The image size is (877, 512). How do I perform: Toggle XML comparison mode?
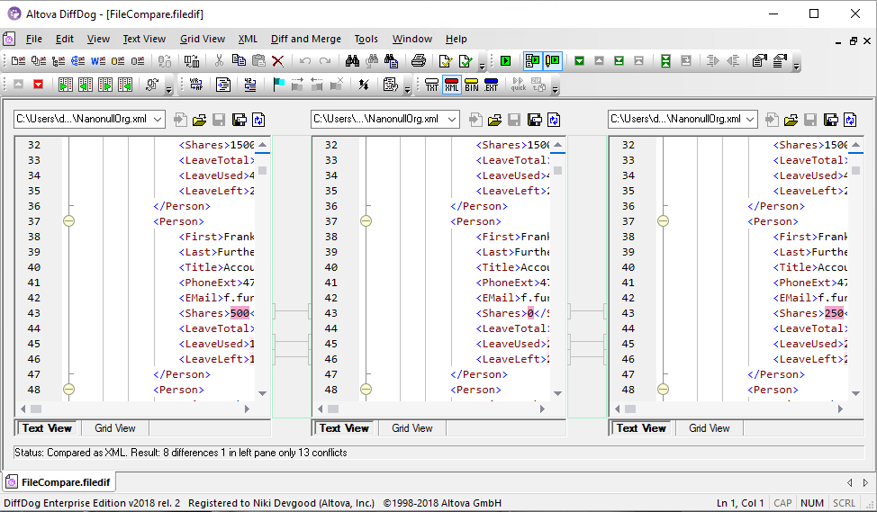(x=451, y=85)
